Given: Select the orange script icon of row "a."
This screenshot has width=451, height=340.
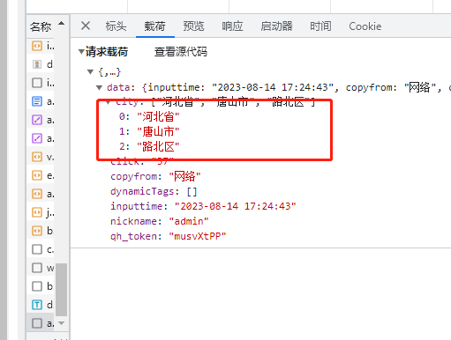Looking at the screenshot, I should [37, 194].
